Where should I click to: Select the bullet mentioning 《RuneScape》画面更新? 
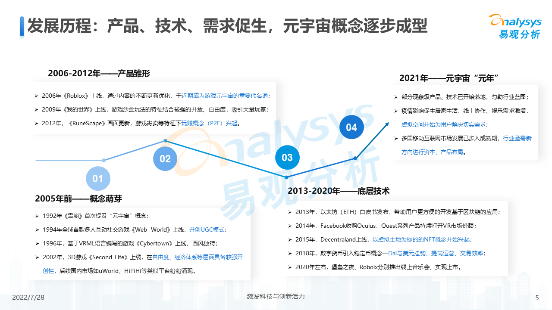coord(137,123)
